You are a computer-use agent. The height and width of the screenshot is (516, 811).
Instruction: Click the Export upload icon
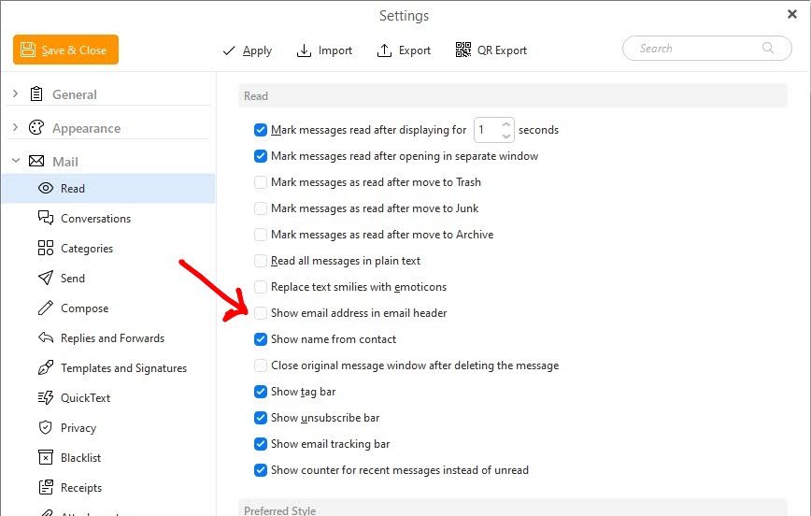(x=384, y=50)
